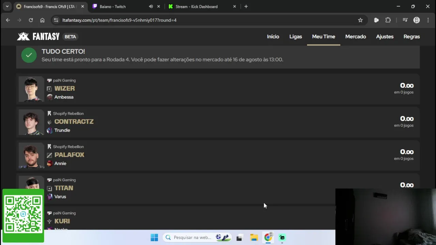Open the Windows Start menu
436x245 pixels.
pyautogui.click(x=154, y=238)
